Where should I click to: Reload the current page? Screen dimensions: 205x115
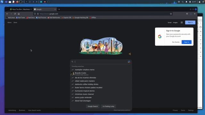[15, 14]
